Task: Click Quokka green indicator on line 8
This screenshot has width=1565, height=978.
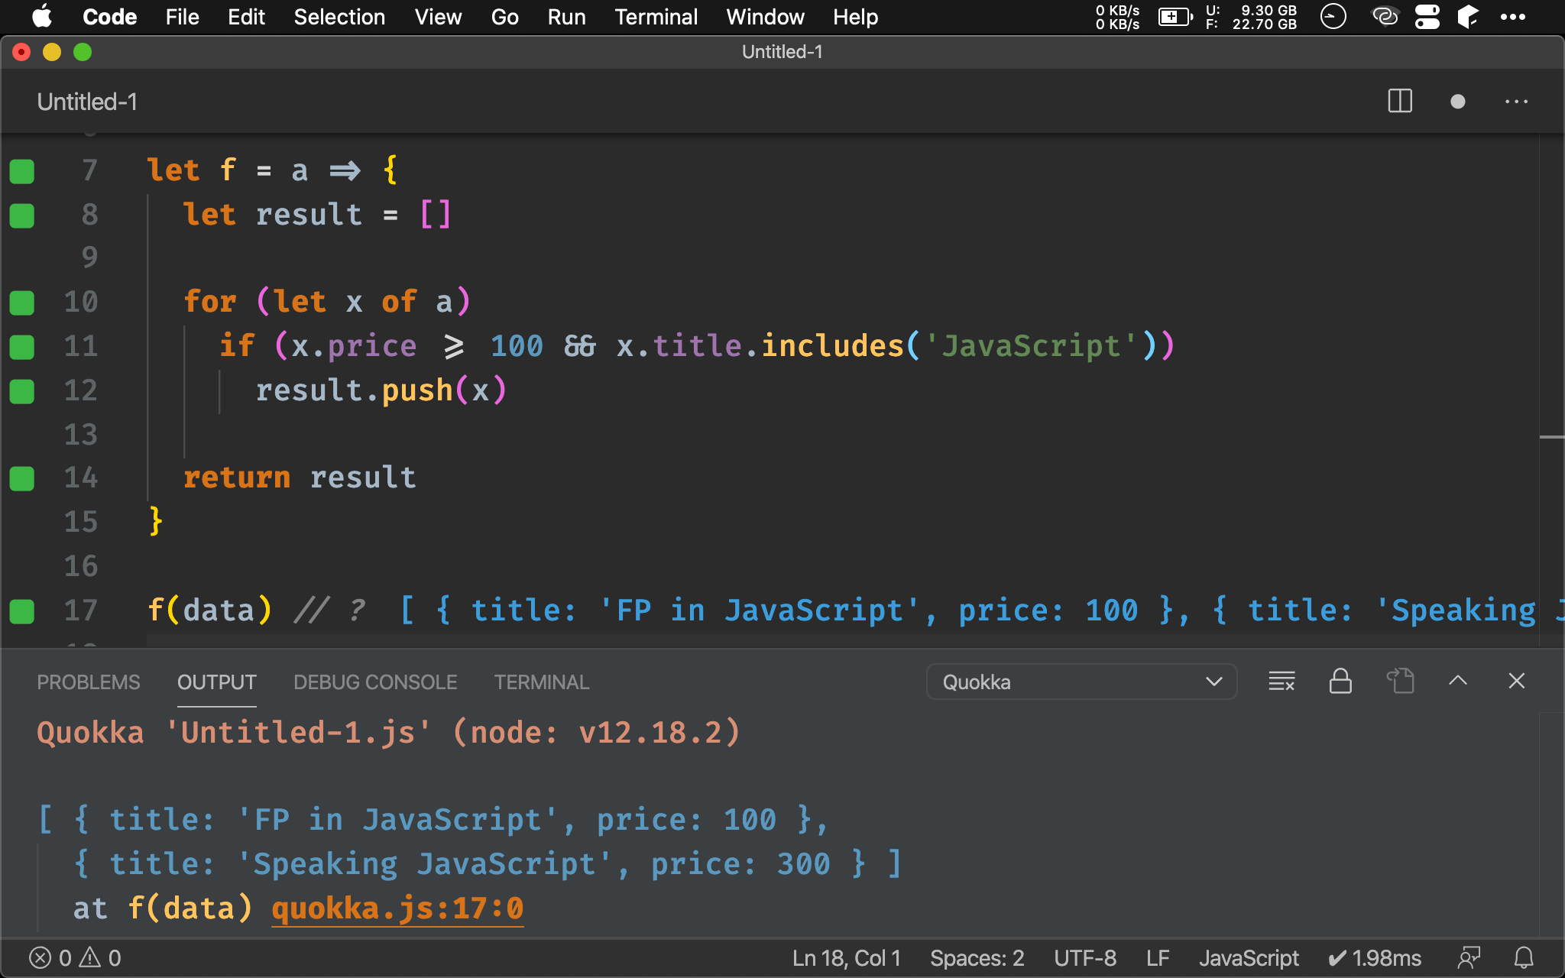Action: (x=22, y=215)
